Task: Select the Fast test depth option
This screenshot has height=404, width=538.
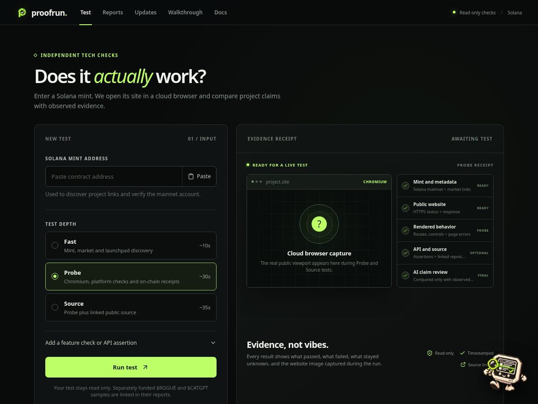Action: click(131, 246)
